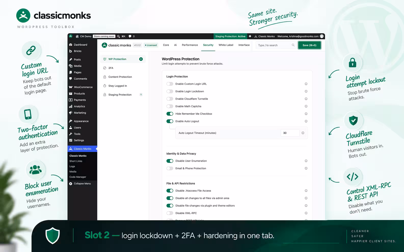Image resolution: width=404 pixels, height=252 pixels.
Task: Click the Posts pin icon
Action: pyautogui.click(x=71, y=59)
